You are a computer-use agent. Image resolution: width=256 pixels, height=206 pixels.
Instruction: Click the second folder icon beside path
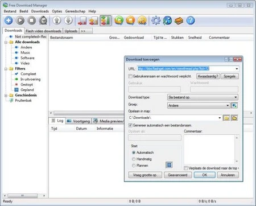[234, 118]
